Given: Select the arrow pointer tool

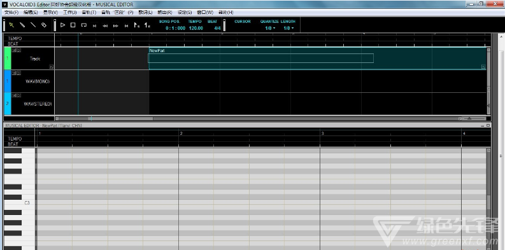Looking at the screenshot, I should pos(11,25).
